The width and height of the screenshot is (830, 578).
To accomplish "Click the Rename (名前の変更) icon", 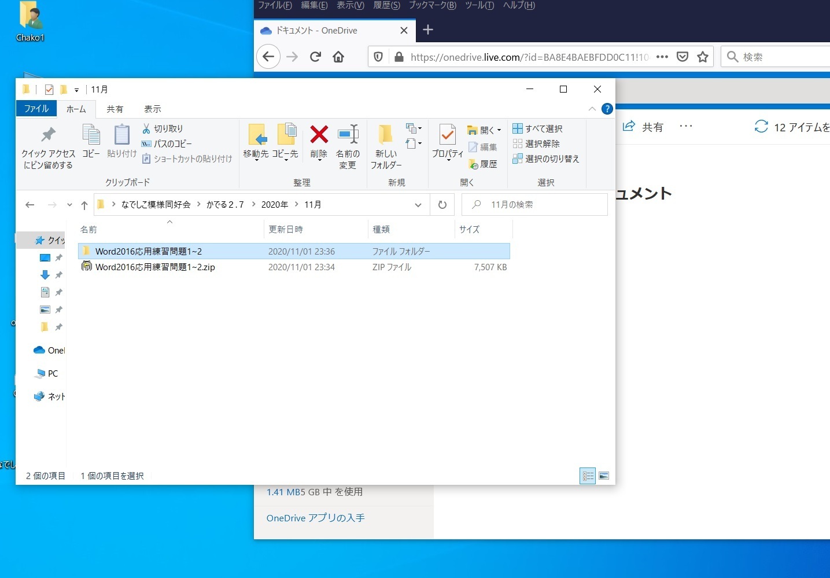I will (348, 135).
